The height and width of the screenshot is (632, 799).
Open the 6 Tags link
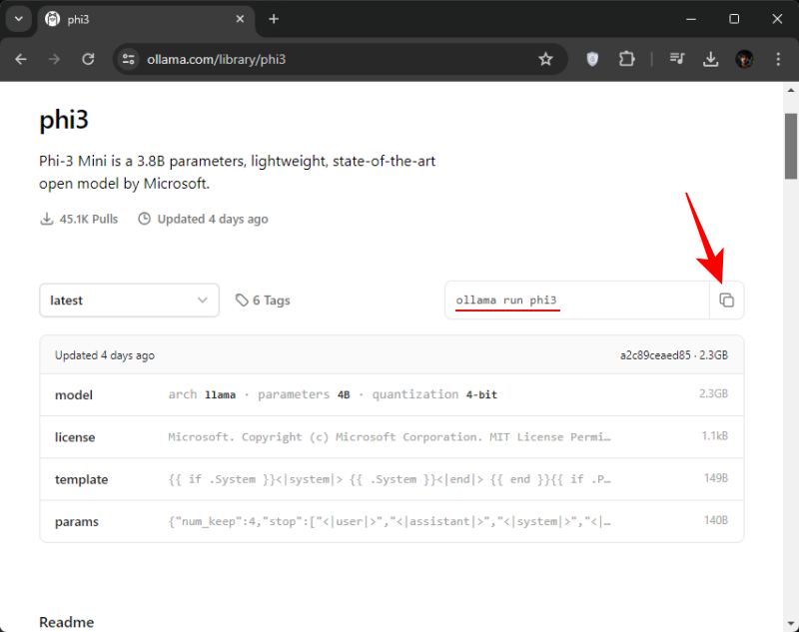263,301
